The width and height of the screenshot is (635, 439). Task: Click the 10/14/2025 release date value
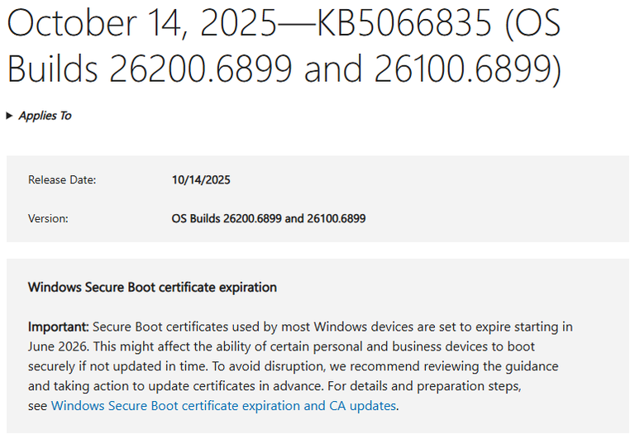200,180
